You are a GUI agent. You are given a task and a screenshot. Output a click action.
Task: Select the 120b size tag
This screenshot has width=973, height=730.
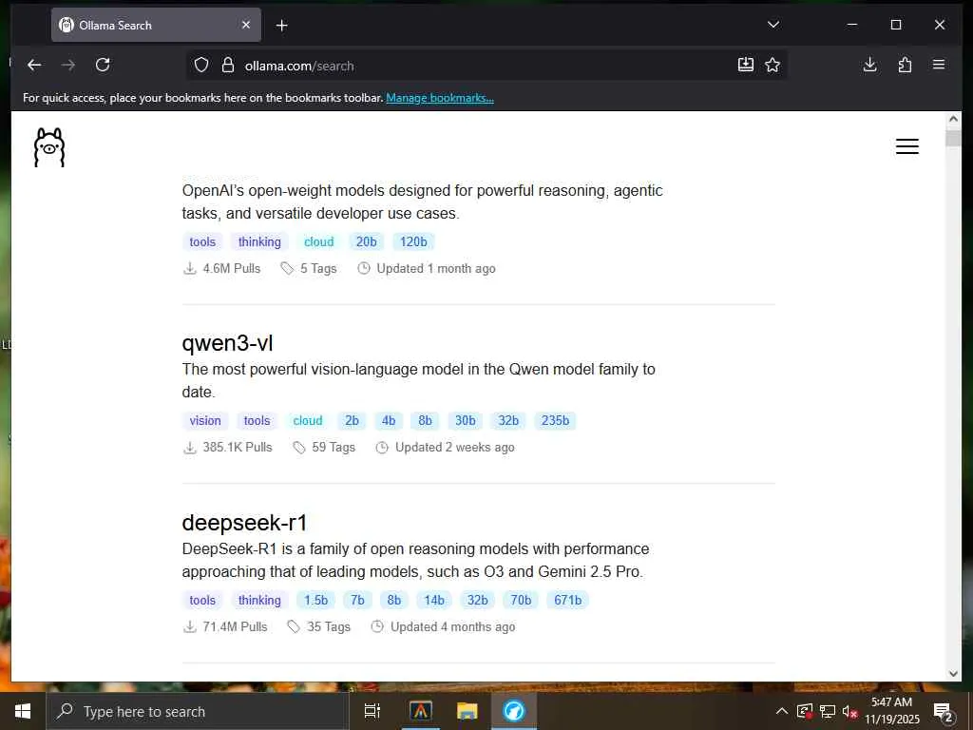[413, 242]
